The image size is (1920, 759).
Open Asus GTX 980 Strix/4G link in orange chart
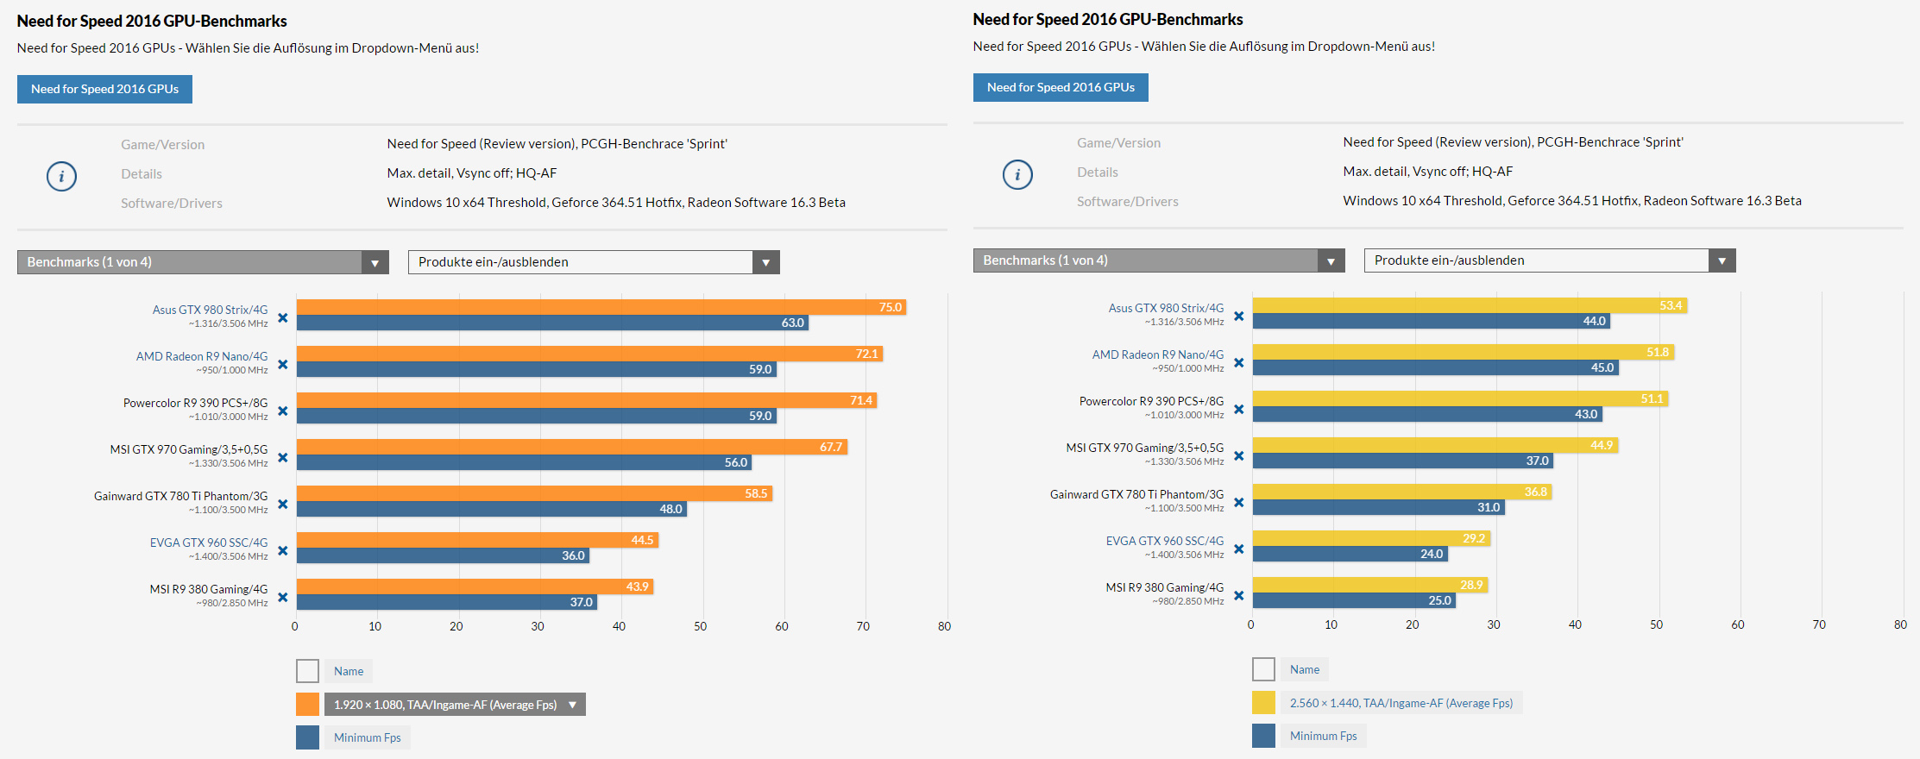(210, 310)
